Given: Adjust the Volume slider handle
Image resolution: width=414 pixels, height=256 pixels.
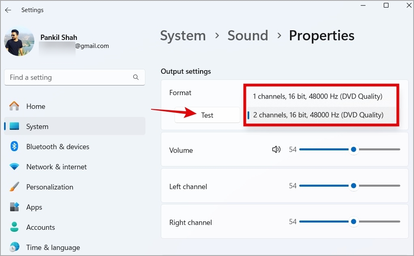Looking at the screenshot, I should click(x=353, y=149).
